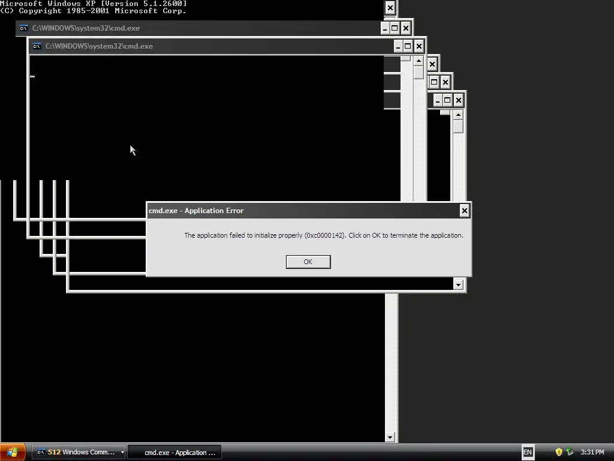Open the system menu icon of the cmd.exe window behind the front one
The image size is (614, 461).
23,28
